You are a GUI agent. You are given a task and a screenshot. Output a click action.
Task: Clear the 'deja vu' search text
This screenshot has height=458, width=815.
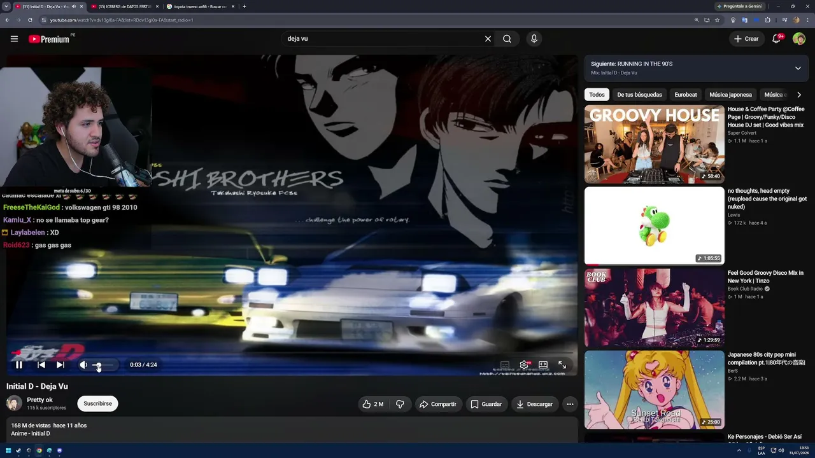[x=488, y=39]
